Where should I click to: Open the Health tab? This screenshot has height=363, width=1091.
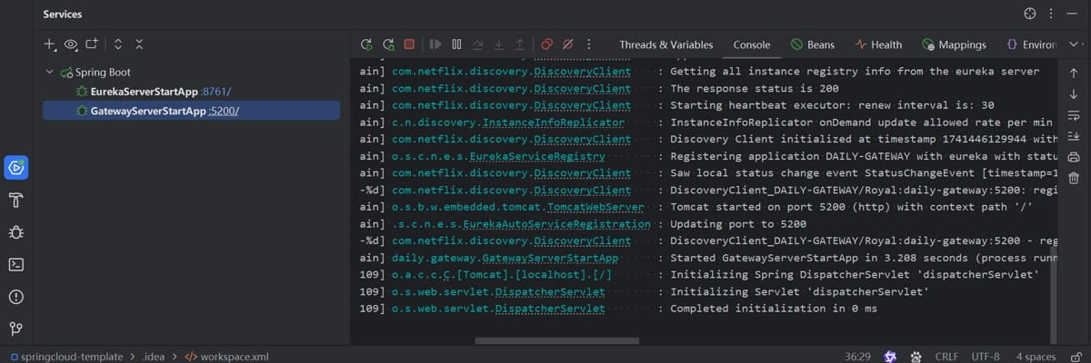pyautogui.click(x=878, y=44)
